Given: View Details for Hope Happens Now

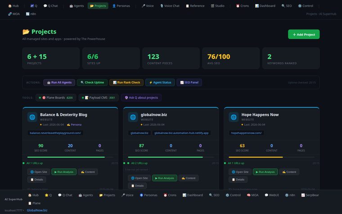Looking at the screenshot, I should (x=238, y=179).
